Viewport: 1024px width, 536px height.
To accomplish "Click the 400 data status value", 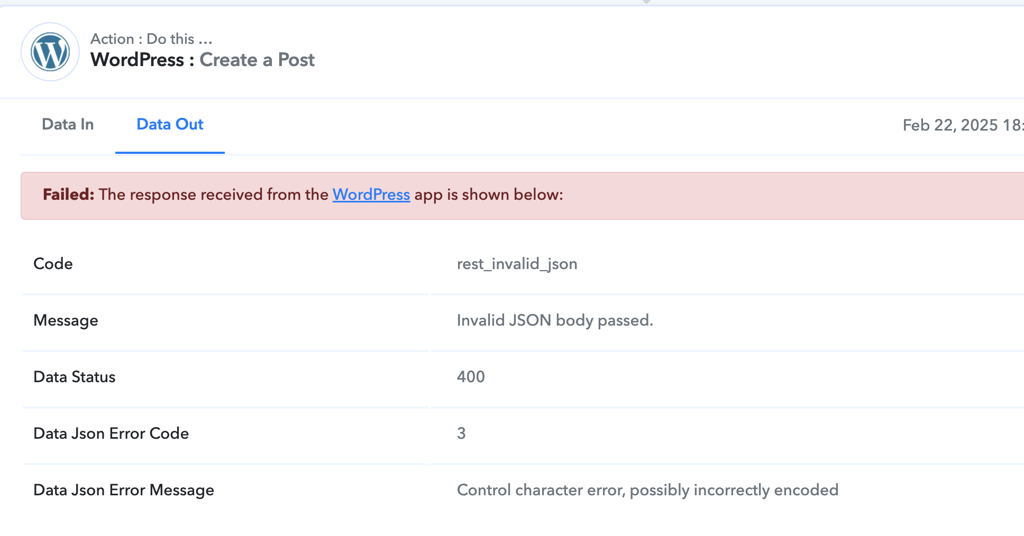I will coord(471,377).
